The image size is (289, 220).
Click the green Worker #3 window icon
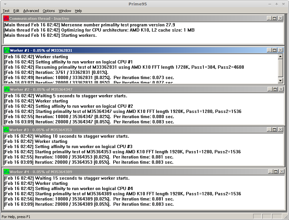(7, 130)
